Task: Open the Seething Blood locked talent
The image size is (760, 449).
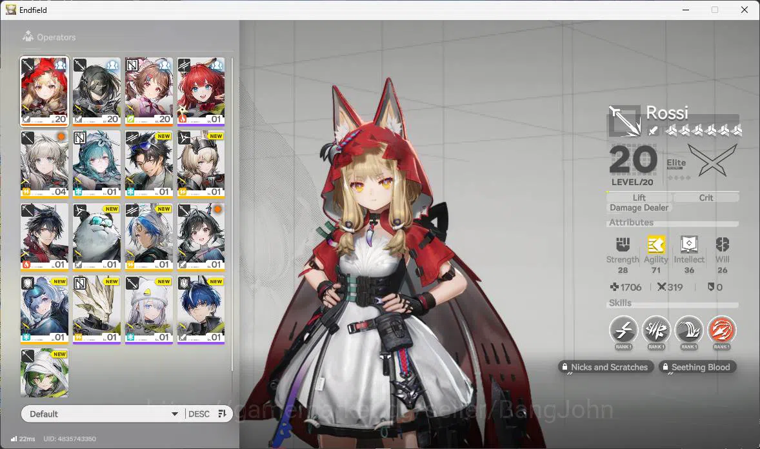Action: [697, 367]
